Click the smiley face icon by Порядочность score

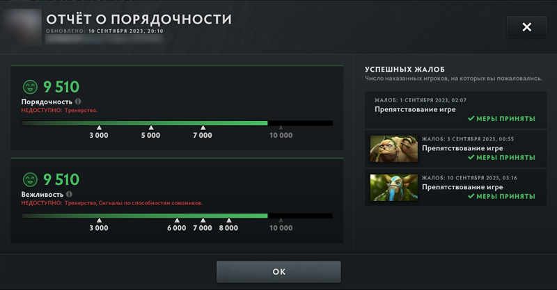pos(30,87)
